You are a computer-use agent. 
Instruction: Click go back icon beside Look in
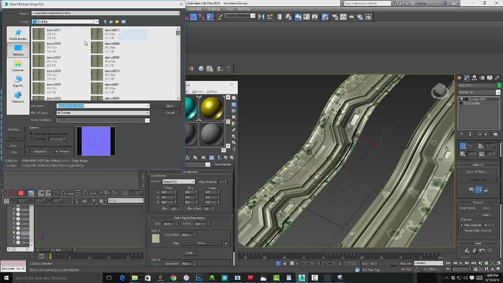(x=105, y=22)
